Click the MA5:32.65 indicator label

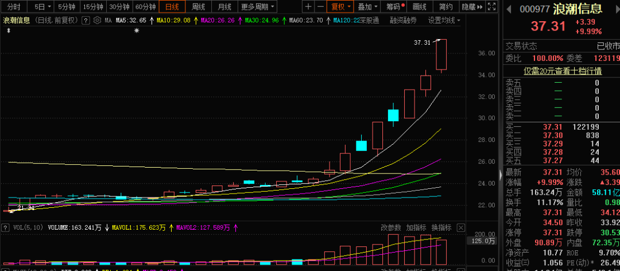(130, 21)
